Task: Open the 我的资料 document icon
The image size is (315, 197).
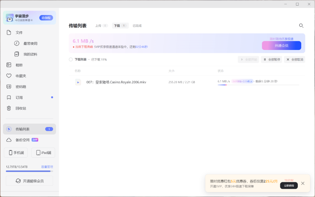Action: tap(17, 54)
